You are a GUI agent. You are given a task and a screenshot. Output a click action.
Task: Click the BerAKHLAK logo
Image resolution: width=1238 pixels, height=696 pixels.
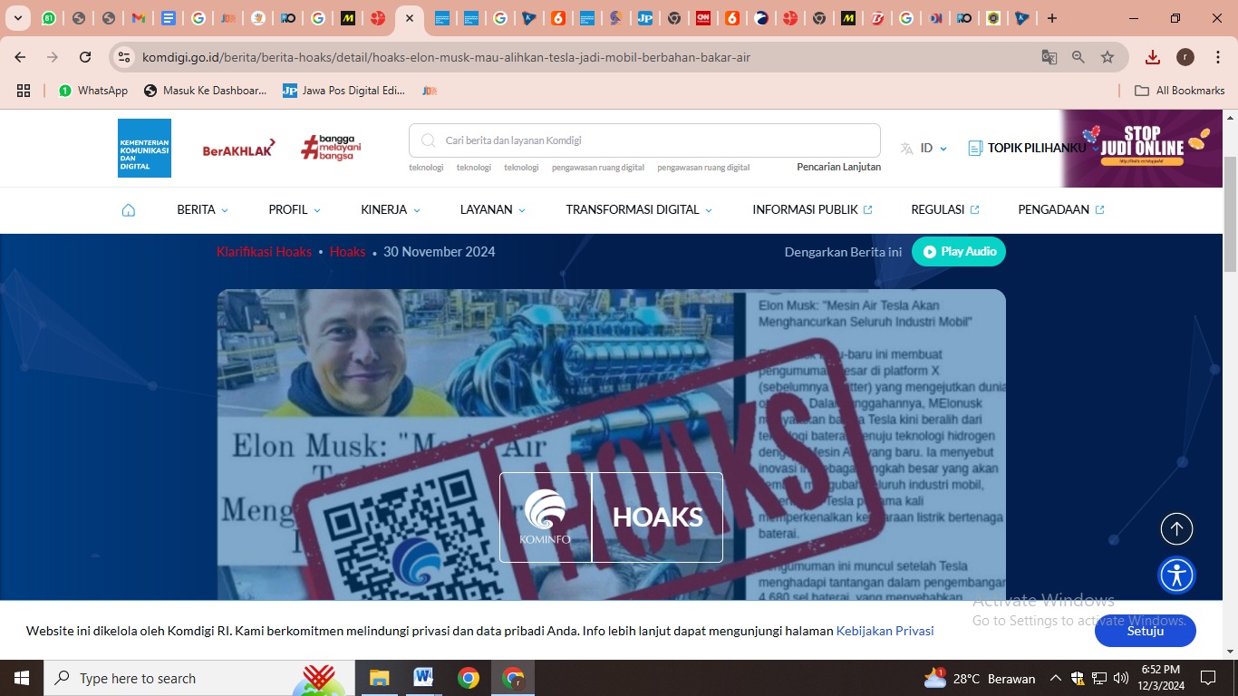[239, 149]
